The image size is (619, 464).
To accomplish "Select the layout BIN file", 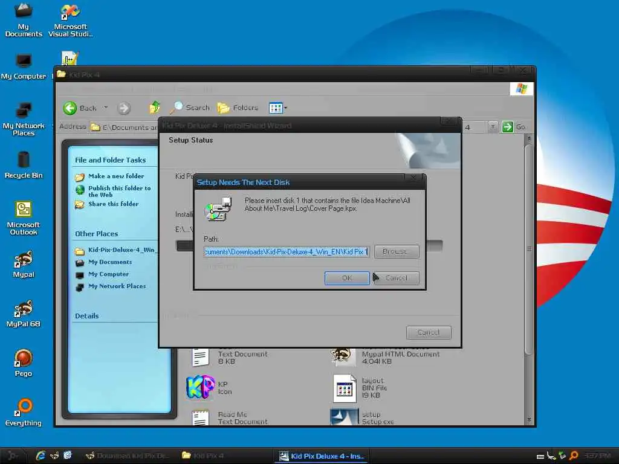I will 344,388.
